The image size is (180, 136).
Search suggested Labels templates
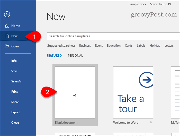(x=141, y=46)
